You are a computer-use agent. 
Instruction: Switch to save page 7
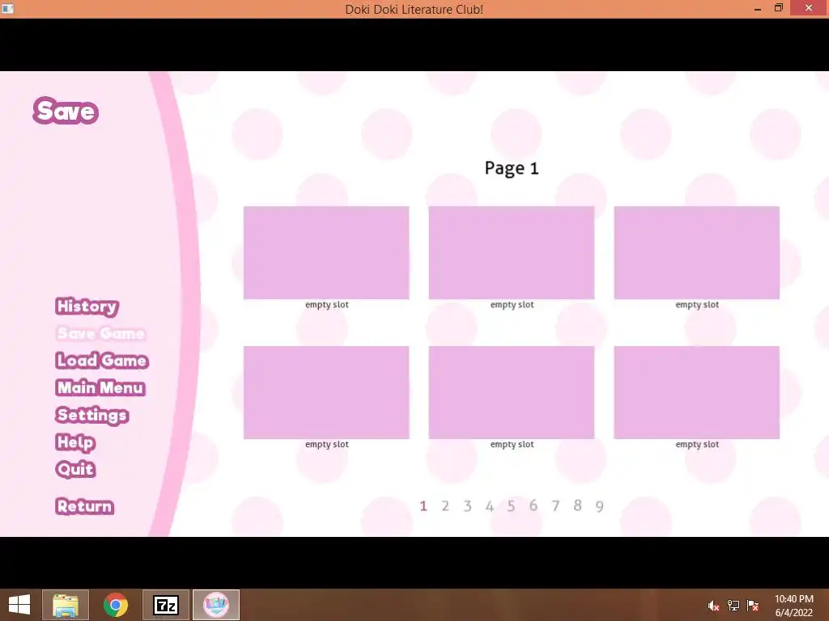[555, 506]
